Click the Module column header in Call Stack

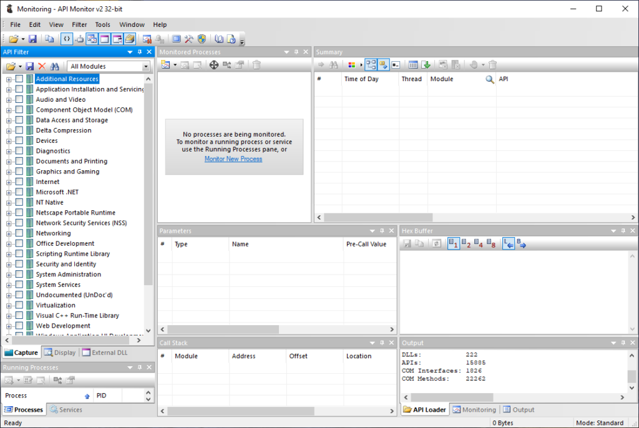(186, 356)
